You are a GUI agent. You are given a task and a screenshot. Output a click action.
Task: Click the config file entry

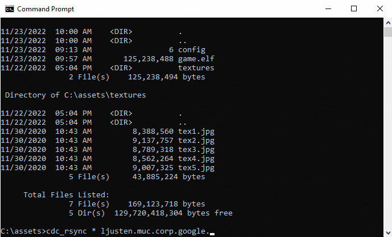192,50
